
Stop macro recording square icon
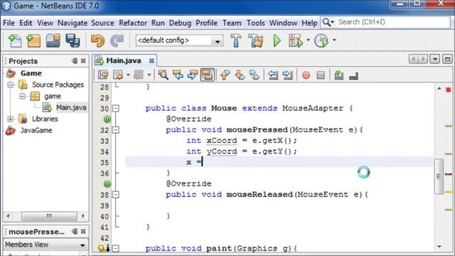(321, 75)
